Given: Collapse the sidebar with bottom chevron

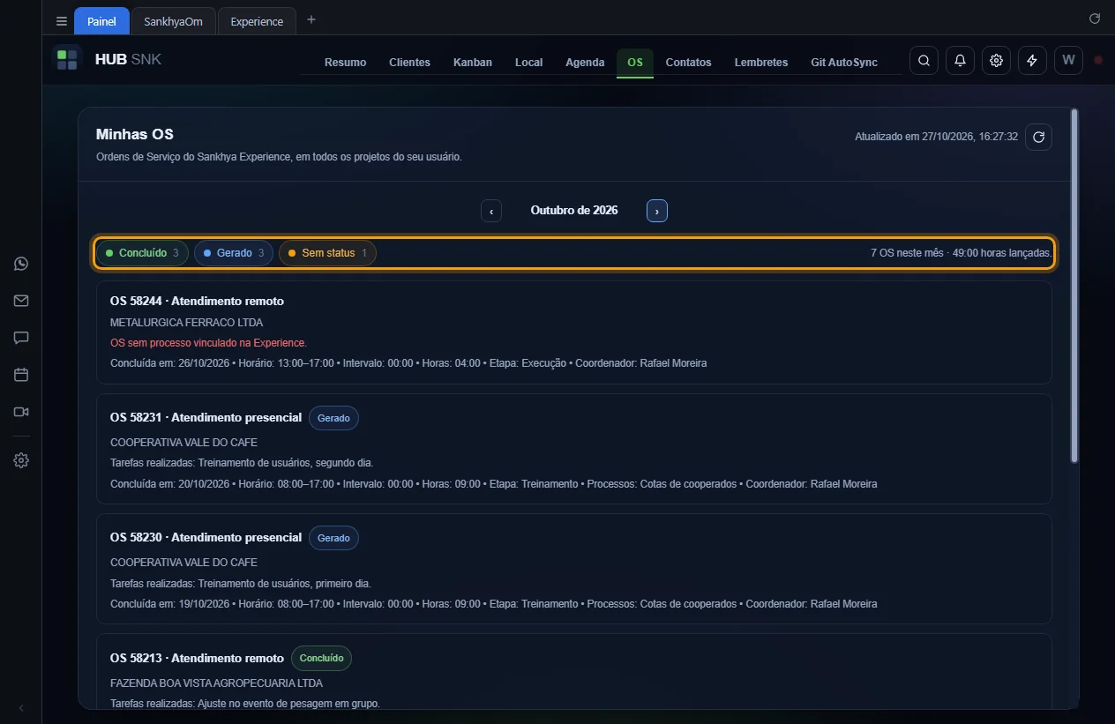Looking at the screenshot, I should click(21, 708).
